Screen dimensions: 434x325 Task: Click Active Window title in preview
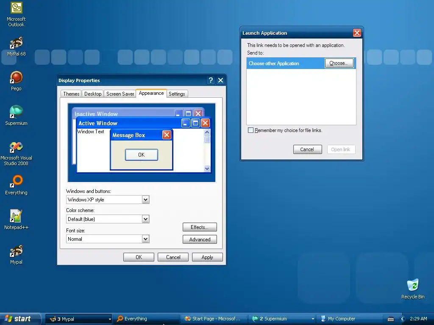(98, 123)
